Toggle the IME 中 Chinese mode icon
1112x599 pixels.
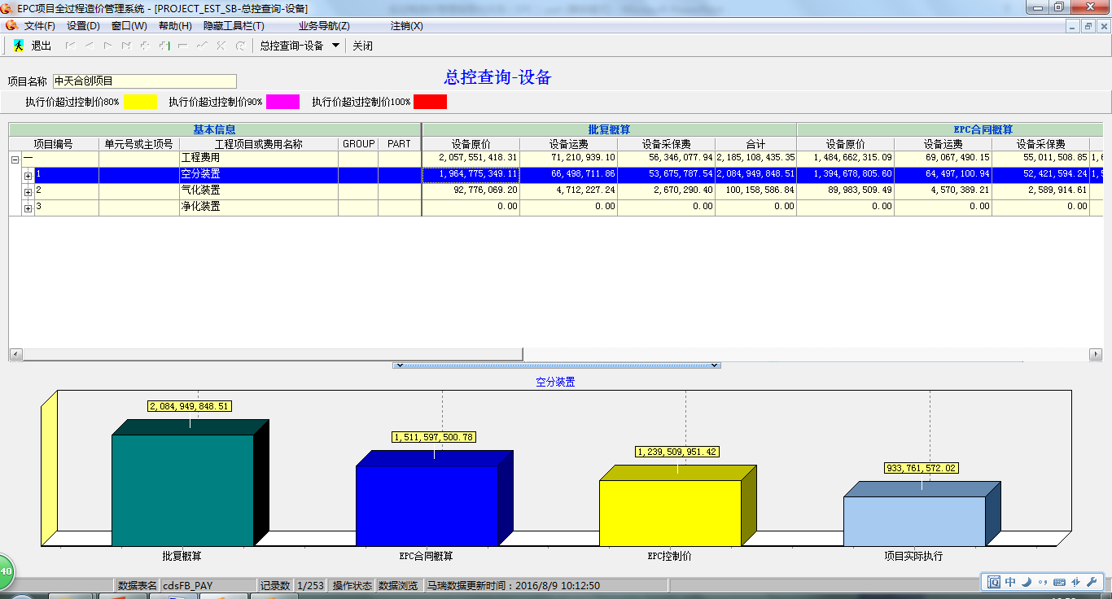click(1010, 582)
